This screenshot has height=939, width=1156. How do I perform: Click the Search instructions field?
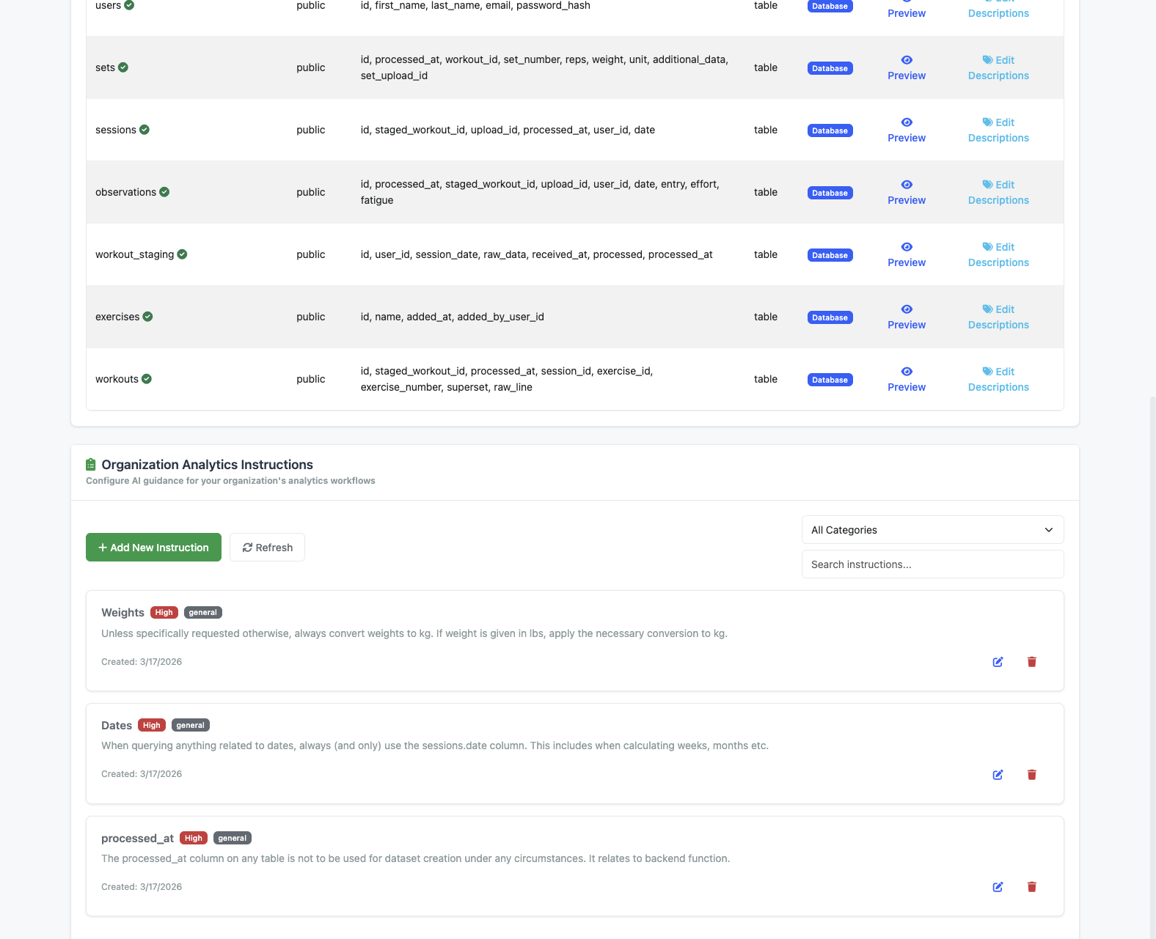pos(932,564)
